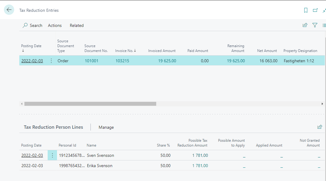The height and width of the screenshot is (181, 326).
Task: Click the collapse page icon in the header
Action: (324, 10)
